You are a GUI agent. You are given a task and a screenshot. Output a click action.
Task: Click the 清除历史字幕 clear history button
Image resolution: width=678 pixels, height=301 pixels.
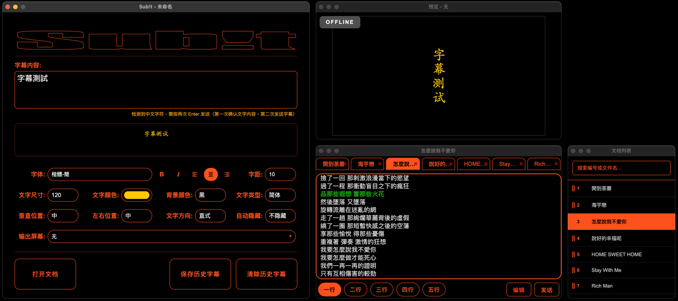click(266, 274)
